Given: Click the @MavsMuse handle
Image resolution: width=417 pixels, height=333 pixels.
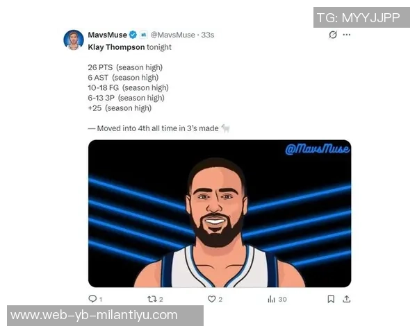Looking at the screenshot, I should (173, 35).
